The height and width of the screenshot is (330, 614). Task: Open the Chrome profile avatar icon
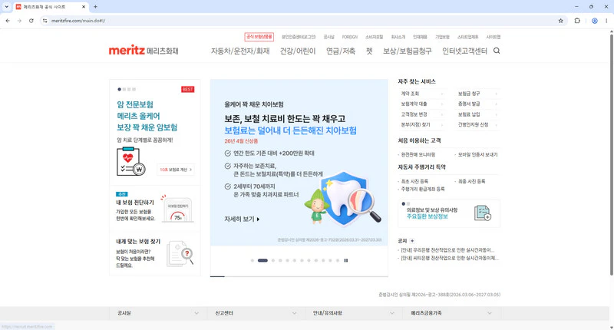click(x=594, y=21)
